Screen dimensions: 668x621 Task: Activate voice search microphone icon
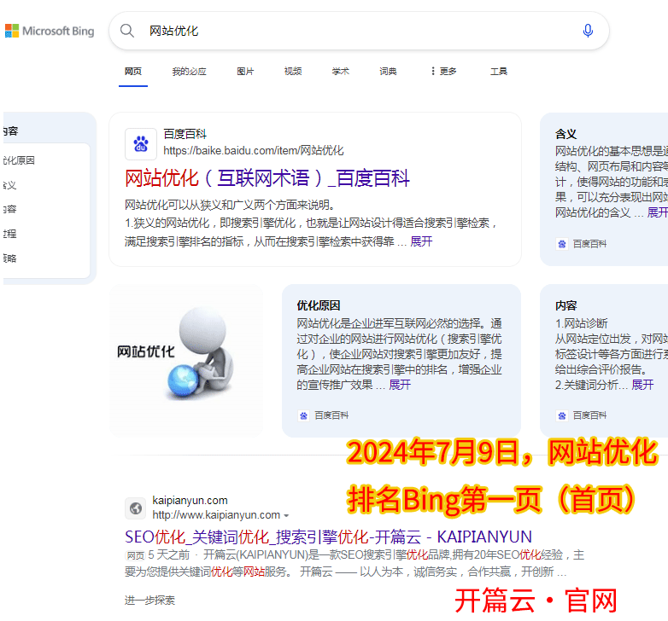coord(588,31)
